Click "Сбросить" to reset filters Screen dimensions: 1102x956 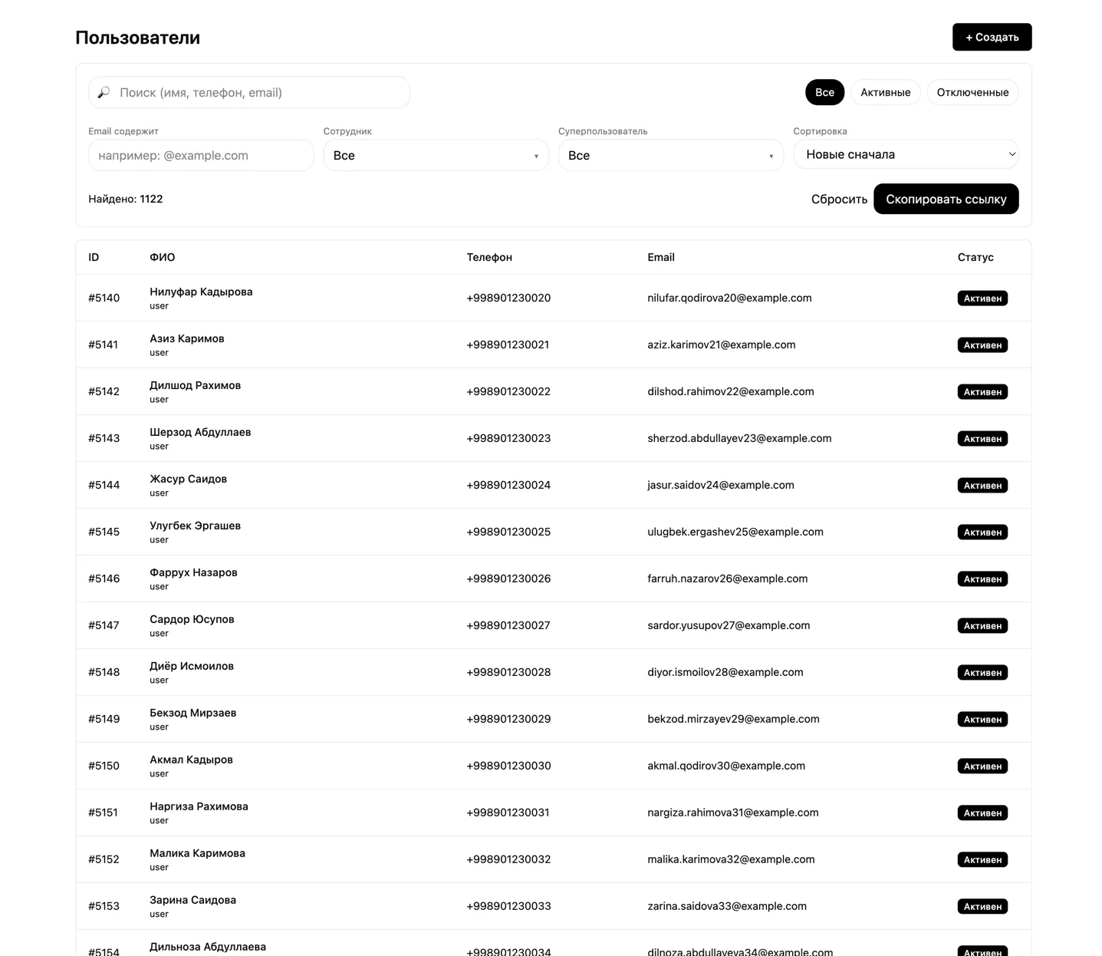pos(839,199)
